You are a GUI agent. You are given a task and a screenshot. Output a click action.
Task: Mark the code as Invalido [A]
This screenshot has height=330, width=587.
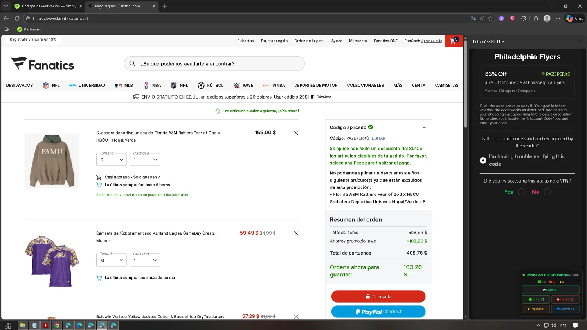(565, 299)
